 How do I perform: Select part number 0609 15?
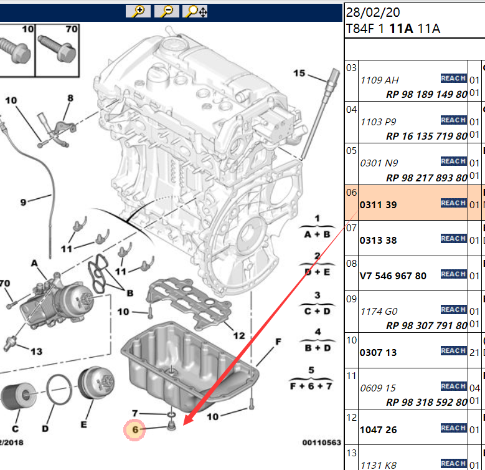pos(378,388)
